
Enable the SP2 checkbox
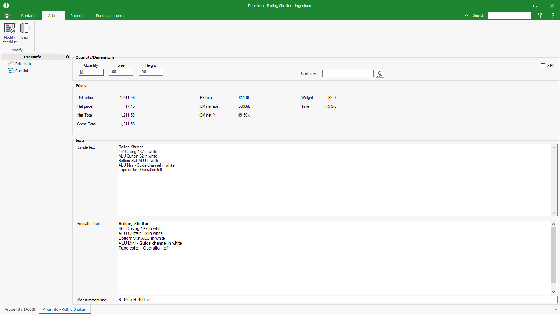(543, 66)
